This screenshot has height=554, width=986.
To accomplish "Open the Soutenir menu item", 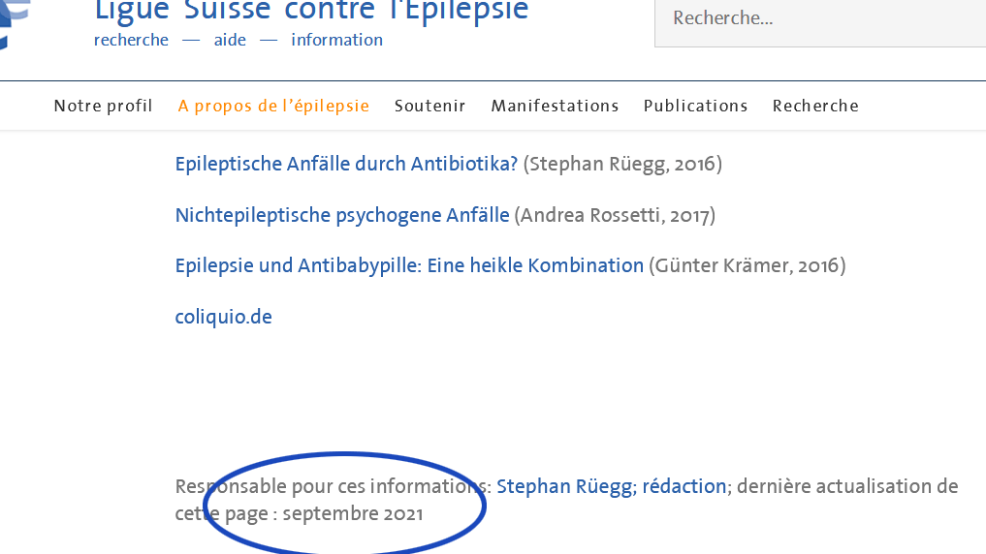I will point(430,106).
